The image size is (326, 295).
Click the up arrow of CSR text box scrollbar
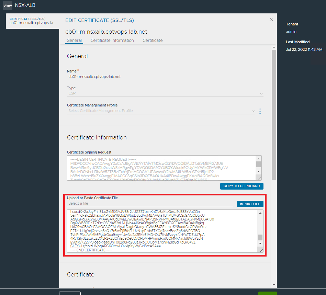pos(259,159)
